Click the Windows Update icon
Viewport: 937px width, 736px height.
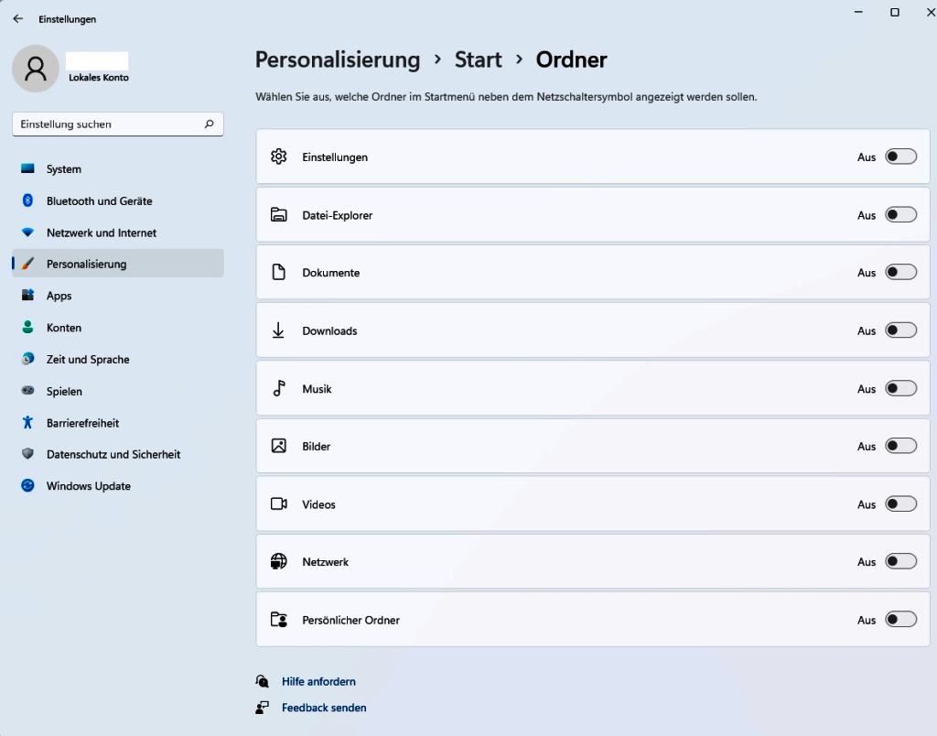(x=27, y=485)
